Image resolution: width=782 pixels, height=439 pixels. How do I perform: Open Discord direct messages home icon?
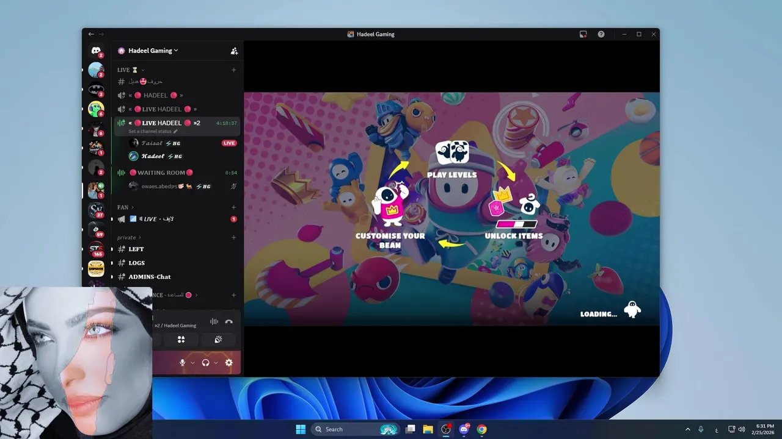96,51
